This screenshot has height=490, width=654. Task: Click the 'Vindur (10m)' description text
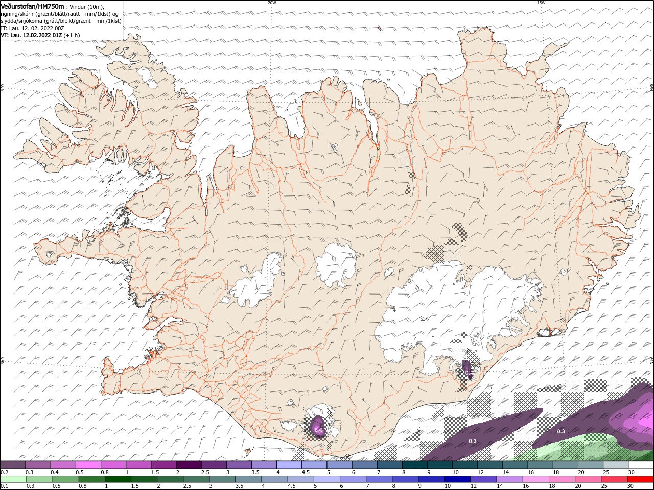86,6
